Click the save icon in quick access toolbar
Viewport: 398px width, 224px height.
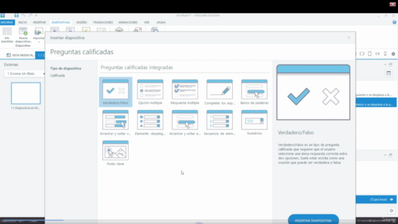[x=17, y=16]
